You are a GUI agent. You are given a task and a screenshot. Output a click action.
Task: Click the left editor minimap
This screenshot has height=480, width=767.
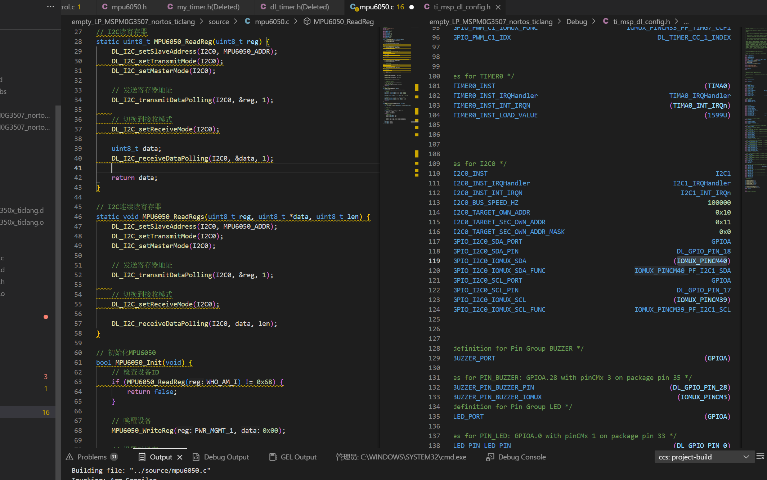point(396,72)
